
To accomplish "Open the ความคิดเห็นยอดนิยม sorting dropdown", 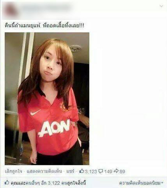I will tap(141, 183).
